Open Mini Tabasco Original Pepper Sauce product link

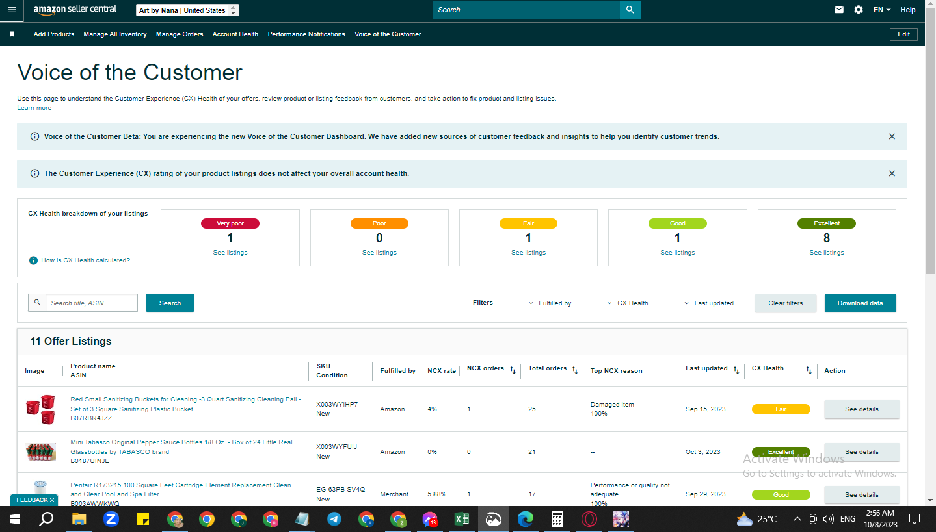click(x=181, y=447)
